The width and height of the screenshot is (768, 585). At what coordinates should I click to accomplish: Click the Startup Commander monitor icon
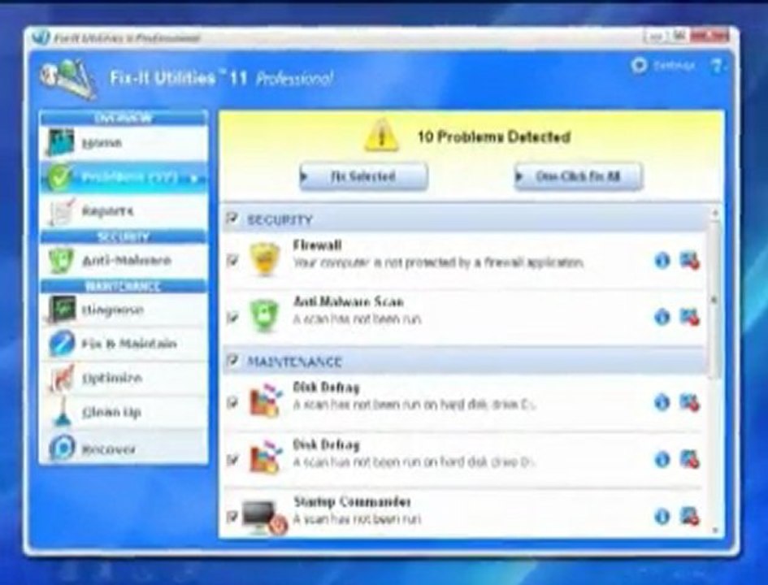click(263, 517)
